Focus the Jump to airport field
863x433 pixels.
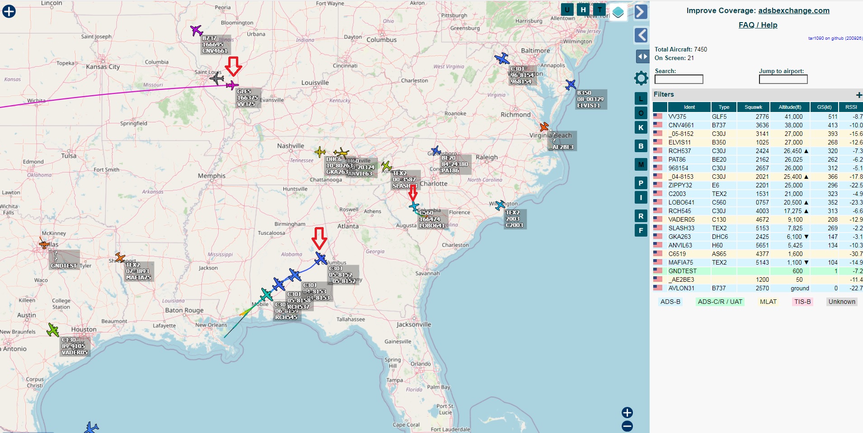(x=783, y=79)
